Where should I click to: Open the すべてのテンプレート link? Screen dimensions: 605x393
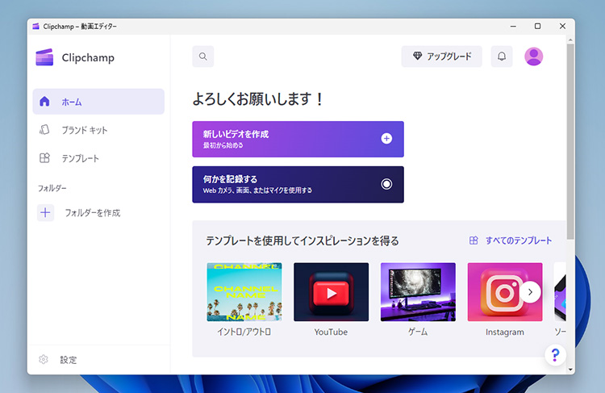click(x=511, y=240)
